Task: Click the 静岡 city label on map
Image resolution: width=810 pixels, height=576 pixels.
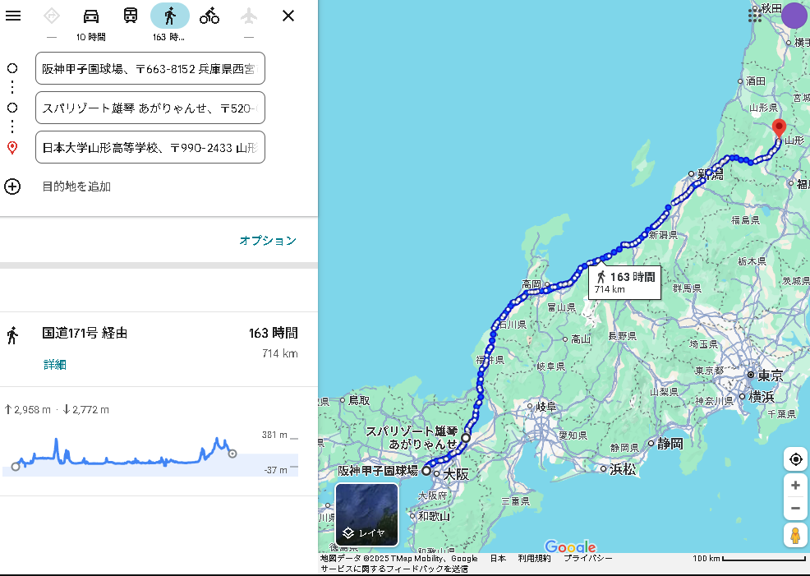Action: [670, 444]
